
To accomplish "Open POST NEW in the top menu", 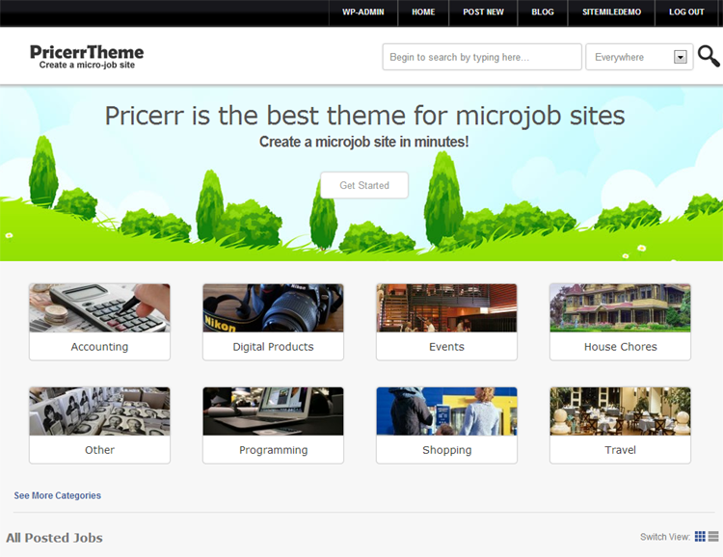I will coord(483,12).
